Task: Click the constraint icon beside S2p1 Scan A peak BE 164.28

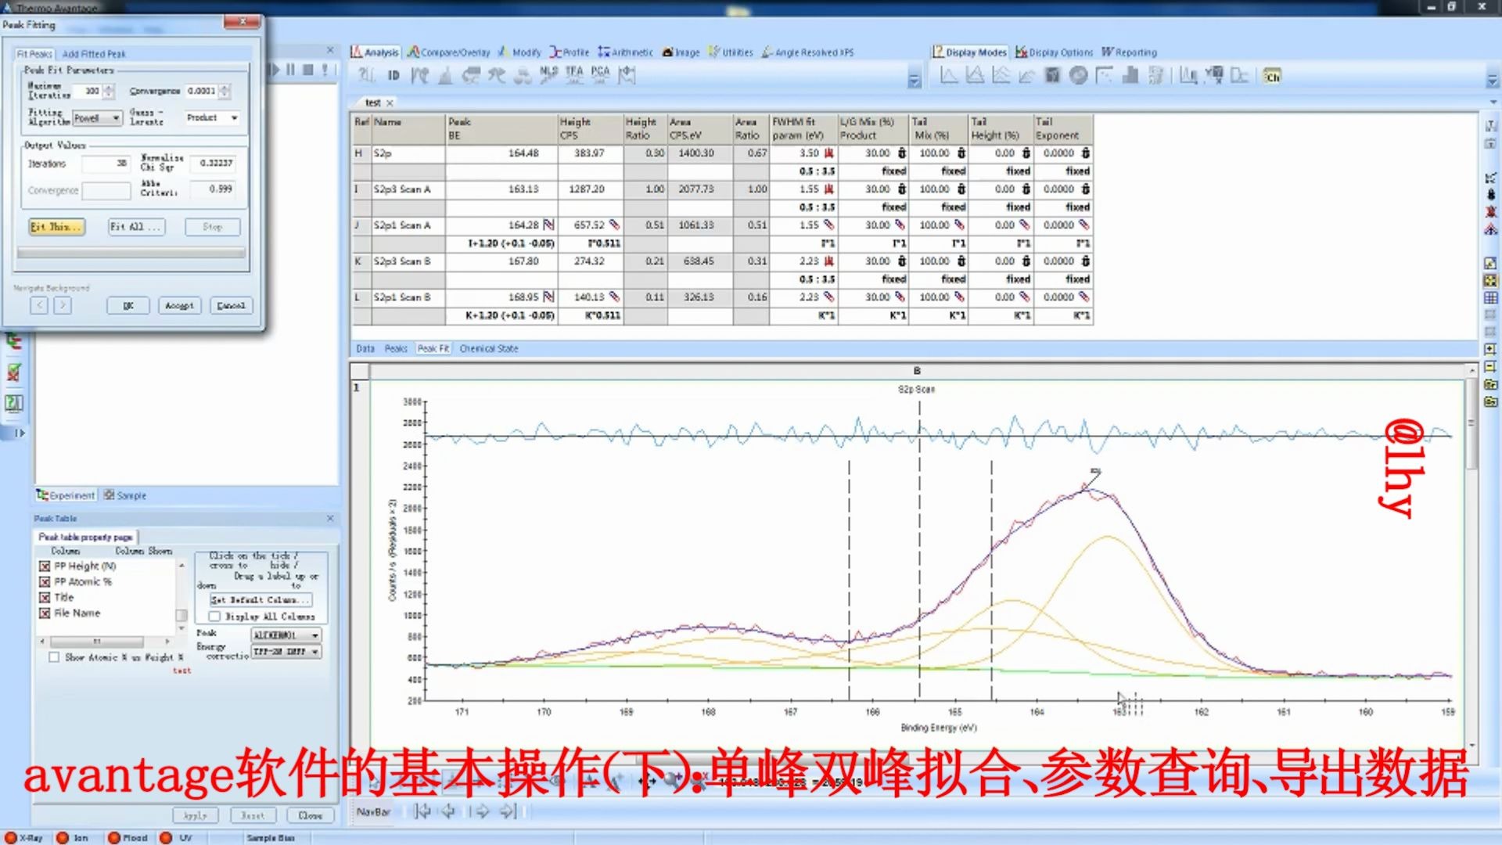Action: point(548,225)
